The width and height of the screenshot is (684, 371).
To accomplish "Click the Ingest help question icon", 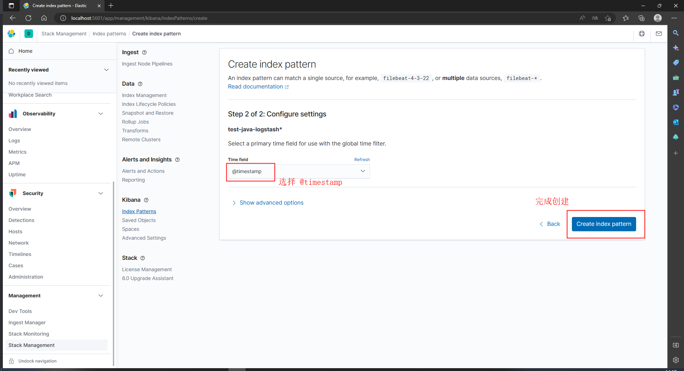I will 144,52.
